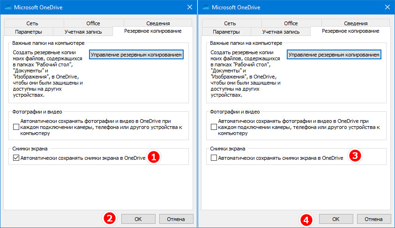Screen dimensions: 395x228
Task: Tick photos and video auto-save in right window
Action: pyautogui.click(x=214, y=127)
